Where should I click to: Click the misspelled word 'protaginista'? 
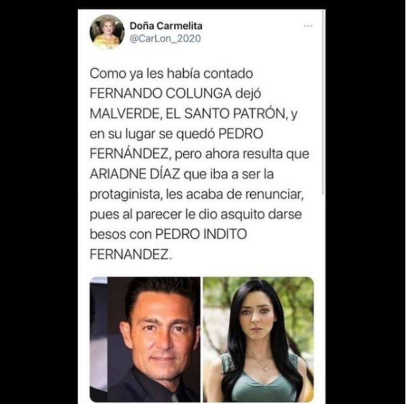126,195
